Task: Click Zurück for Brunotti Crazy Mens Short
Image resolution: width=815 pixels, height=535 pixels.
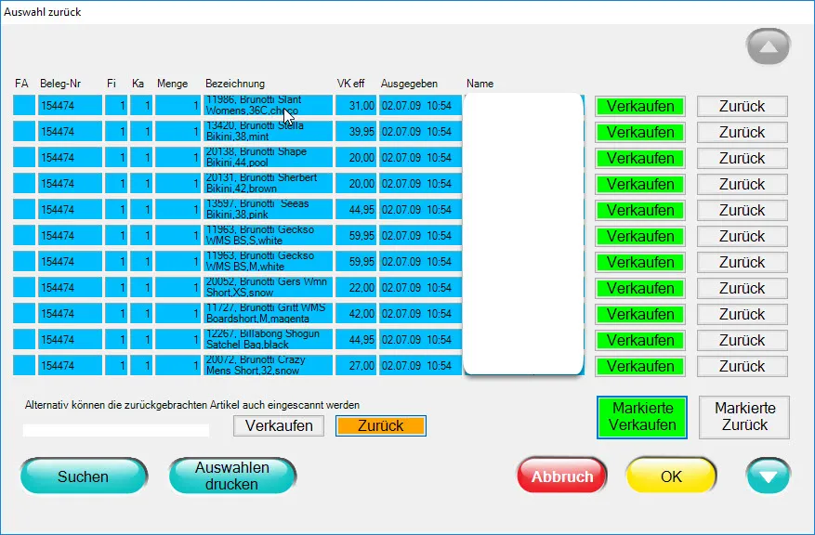Action: click(x=742, y=366)
